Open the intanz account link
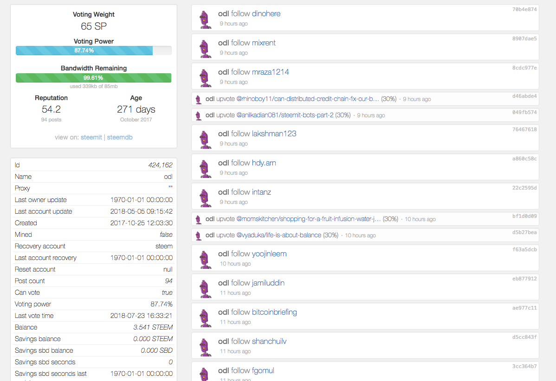556x381 pixels. click(261, 192)
